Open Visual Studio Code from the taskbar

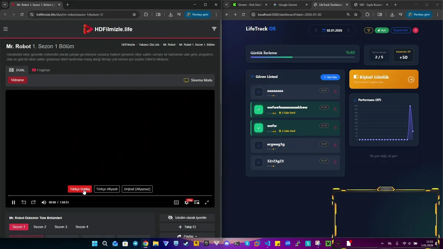[267, 243]
